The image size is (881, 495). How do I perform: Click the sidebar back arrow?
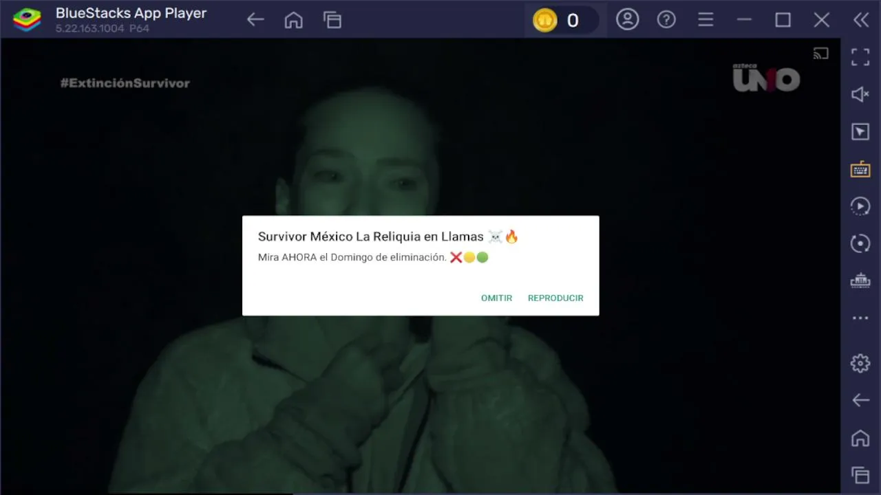pyautogui.click(x=860, y=400)
